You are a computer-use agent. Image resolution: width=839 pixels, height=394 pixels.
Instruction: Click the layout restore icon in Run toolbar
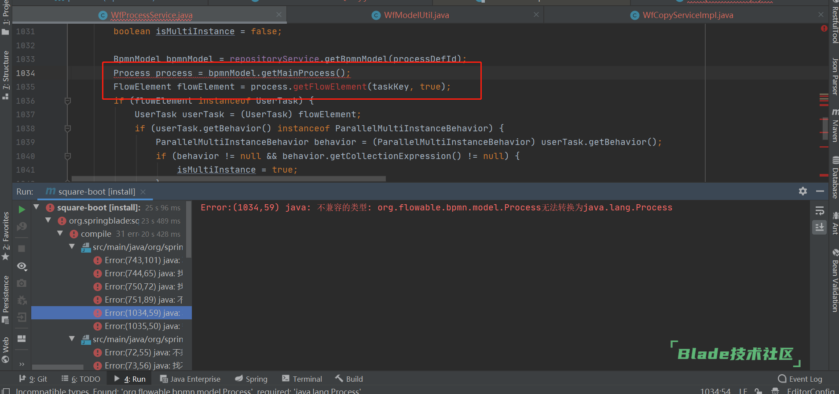[22, 339]
